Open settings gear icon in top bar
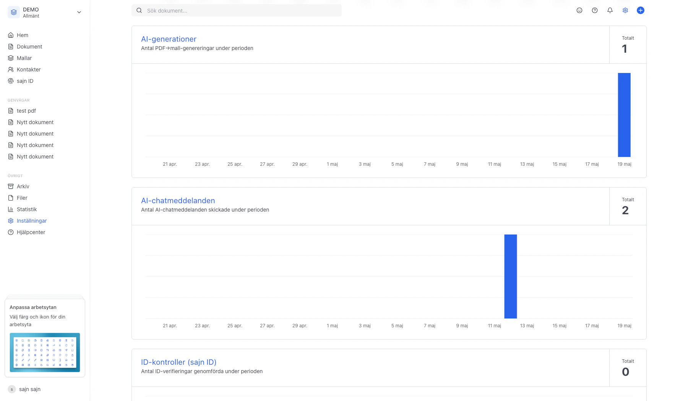Image resolution: width=688 pixels, height=401 pixels. 625,10
